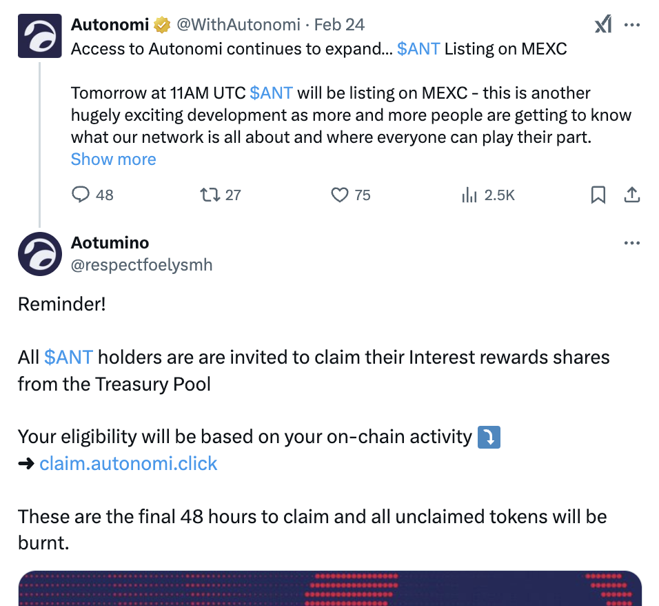
Task: Click the $ANT cashtag in the reply
Action: [68, 358]
